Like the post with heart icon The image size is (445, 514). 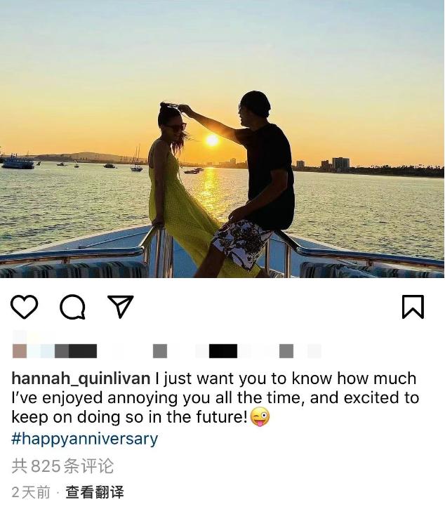25,306
